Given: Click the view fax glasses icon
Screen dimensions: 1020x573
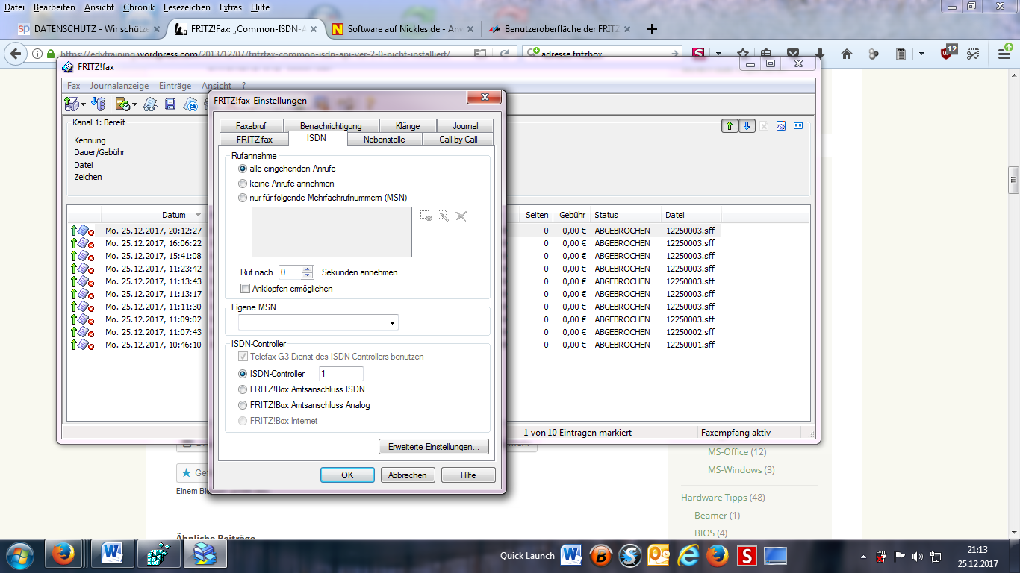Looking at the screenshot, I should pyautogui.click(x=150, y=104).
